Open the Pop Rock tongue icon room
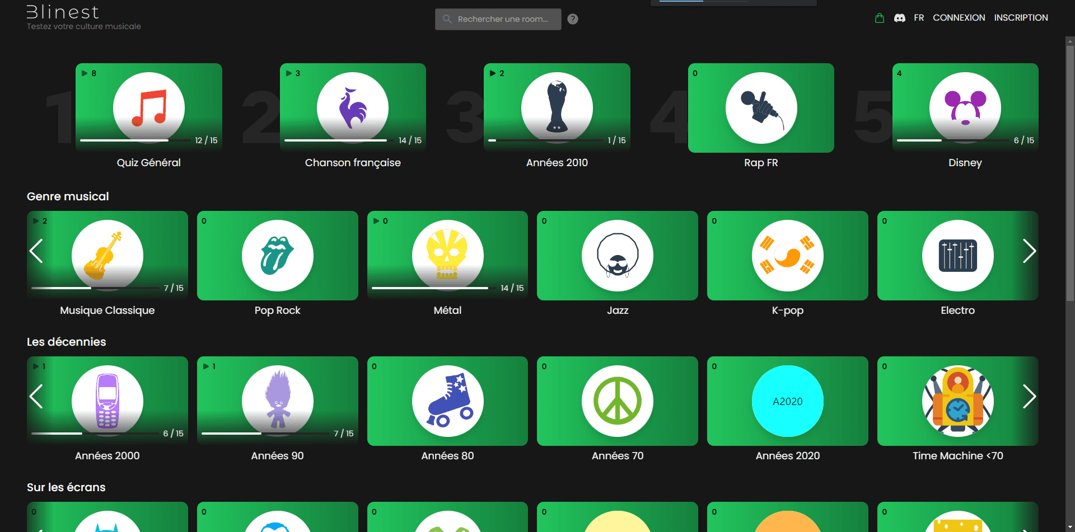The height and width of the screenshot is (532, 1075). pos(277,256)
